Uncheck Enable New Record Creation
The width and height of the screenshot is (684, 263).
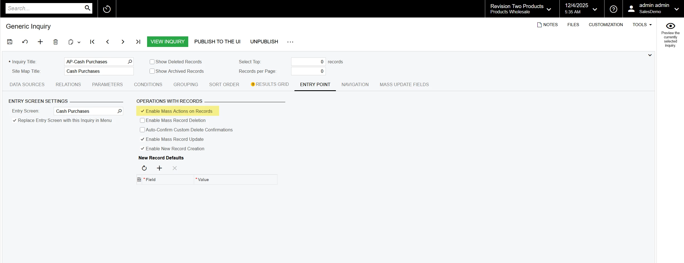[142, 149]
